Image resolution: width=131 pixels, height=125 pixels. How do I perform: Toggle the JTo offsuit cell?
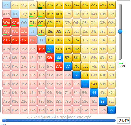[33, 40]
